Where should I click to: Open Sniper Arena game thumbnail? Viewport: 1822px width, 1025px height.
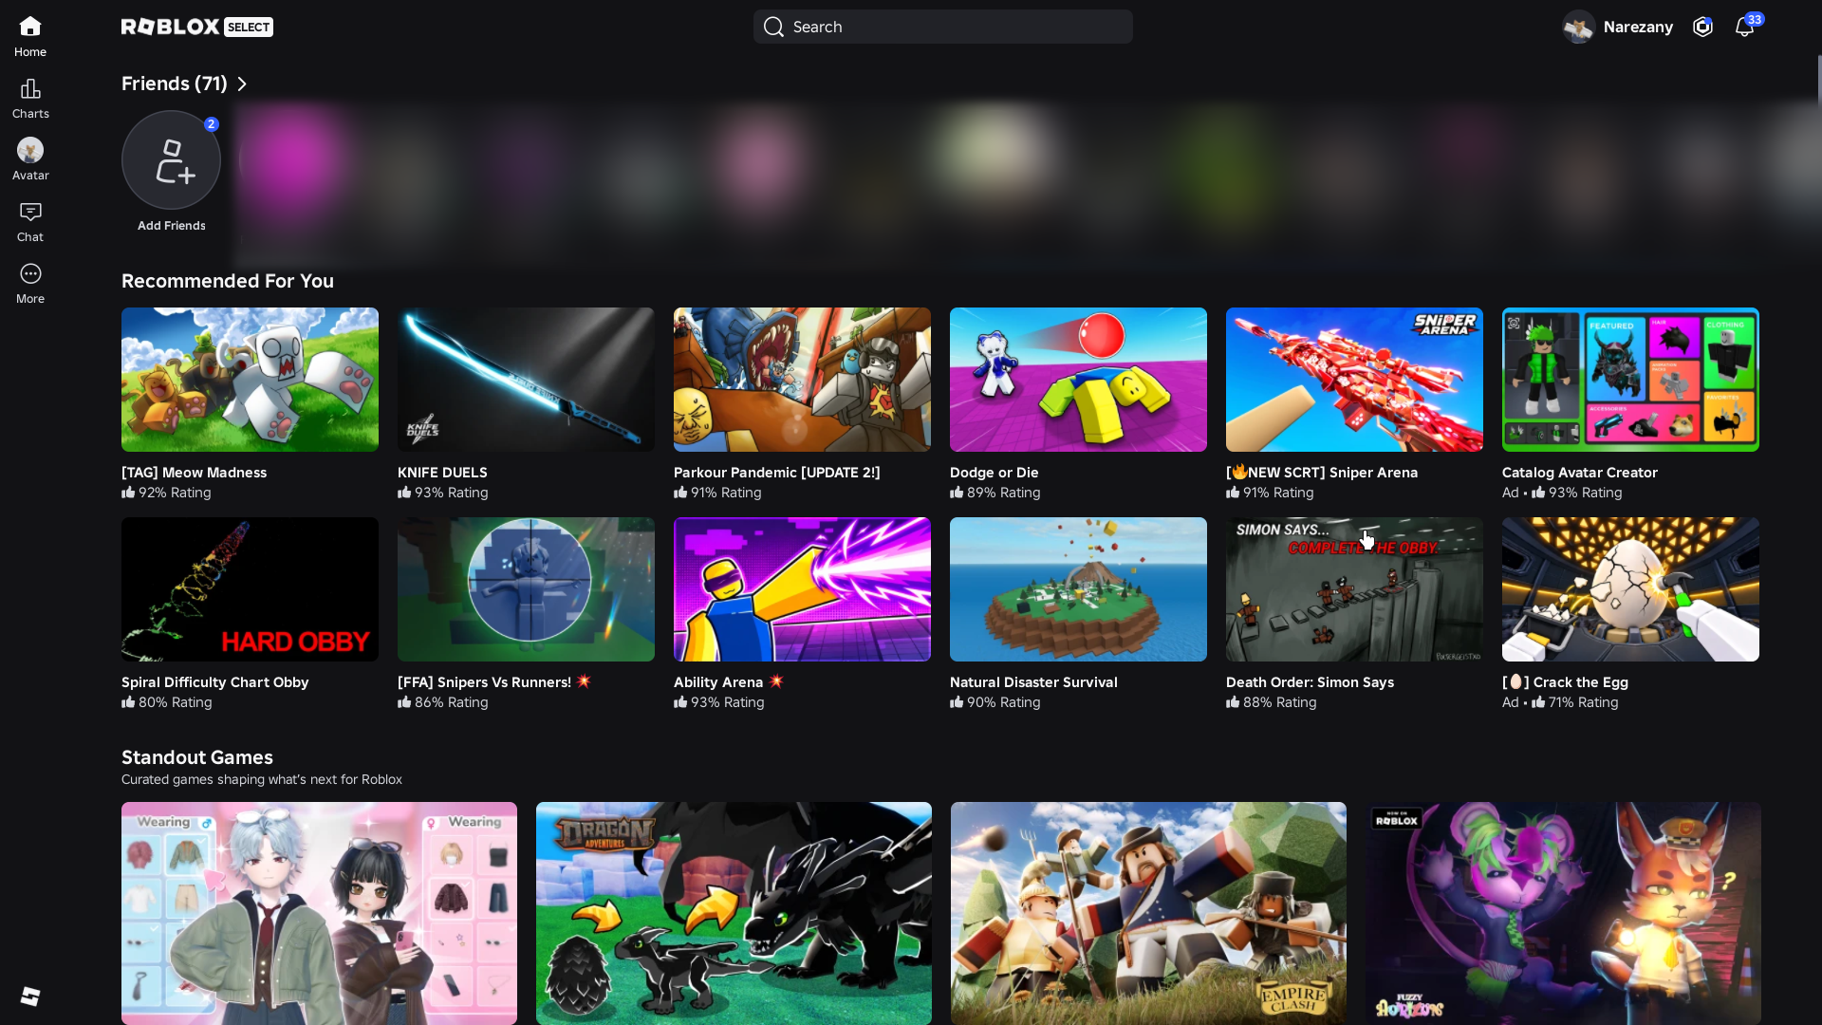point(1354,380)
